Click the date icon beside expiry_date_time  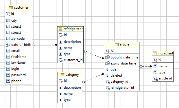pyautogui.click(x=107, y=63)
